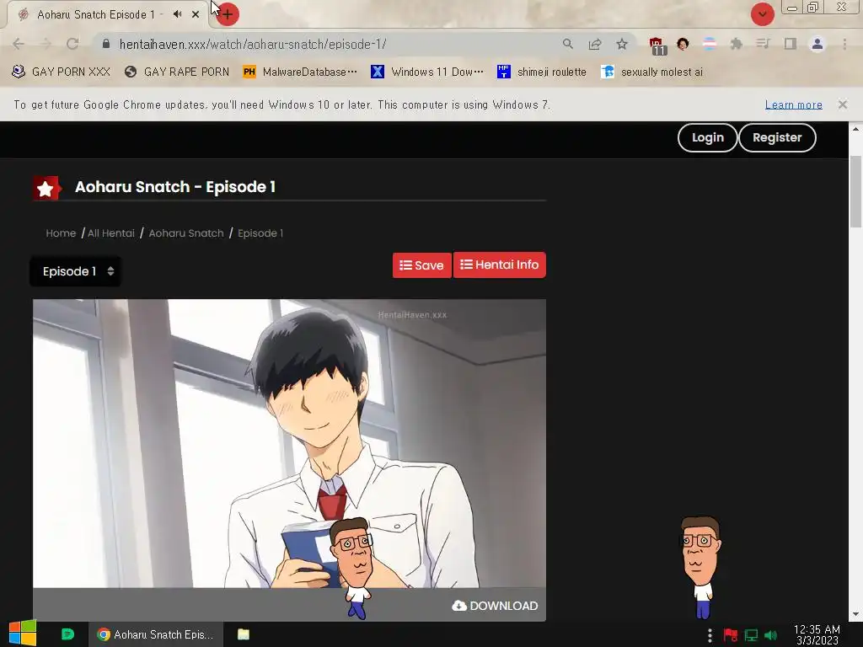Toggle the browser side panel icon
The image size is (863, 647).
click(x=791, y=44)
